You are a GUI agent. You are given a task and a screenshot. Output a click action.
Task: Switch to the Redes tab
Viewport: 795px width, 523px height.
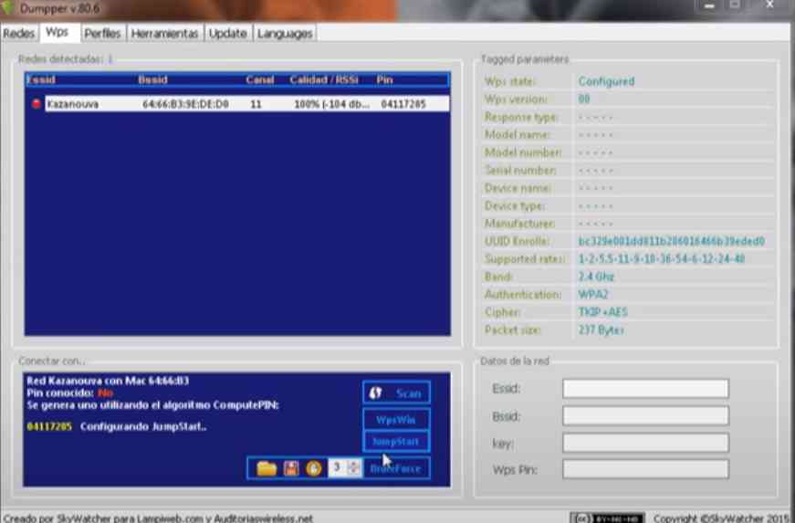pyautogui.click(x=19, y=34)
